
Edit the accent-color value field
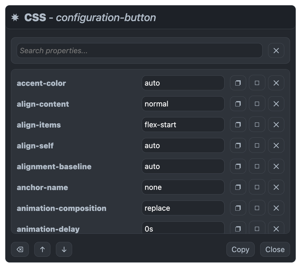(183, 83)
